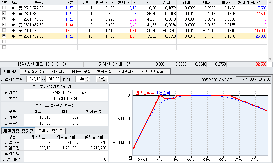This screenshot has height=163, width=273.
Task: Click diamond balance icon for 풋 2601 442.50
Action: (13, 19)
